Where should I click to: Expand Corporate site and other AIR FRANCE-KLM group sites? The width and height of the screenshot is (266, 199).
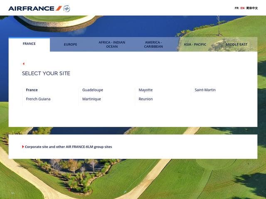coord(67,147)
